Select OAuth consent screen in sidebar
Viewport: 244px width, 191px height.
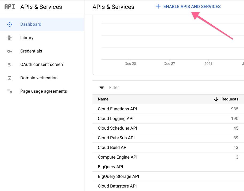[x=41, y=65]
